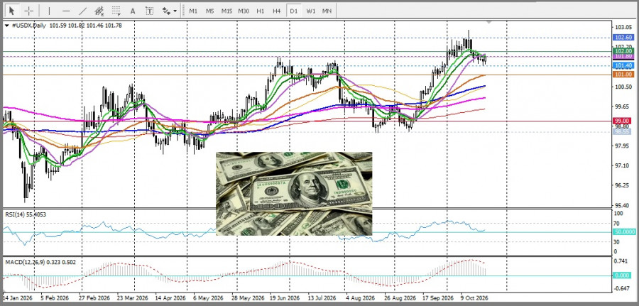Viewport: 639px width, 306px height.
Task: Select the trendline drawing tool
Action: (83, 11)
